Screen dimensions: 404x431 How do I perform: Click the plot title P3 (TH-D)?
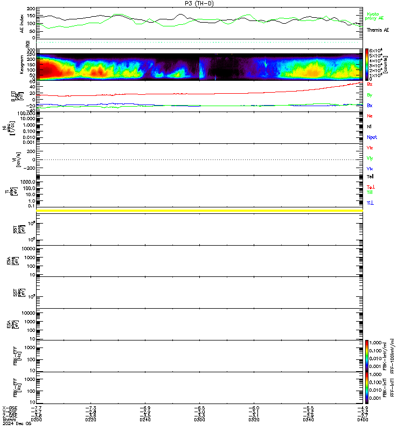[199, 3]
